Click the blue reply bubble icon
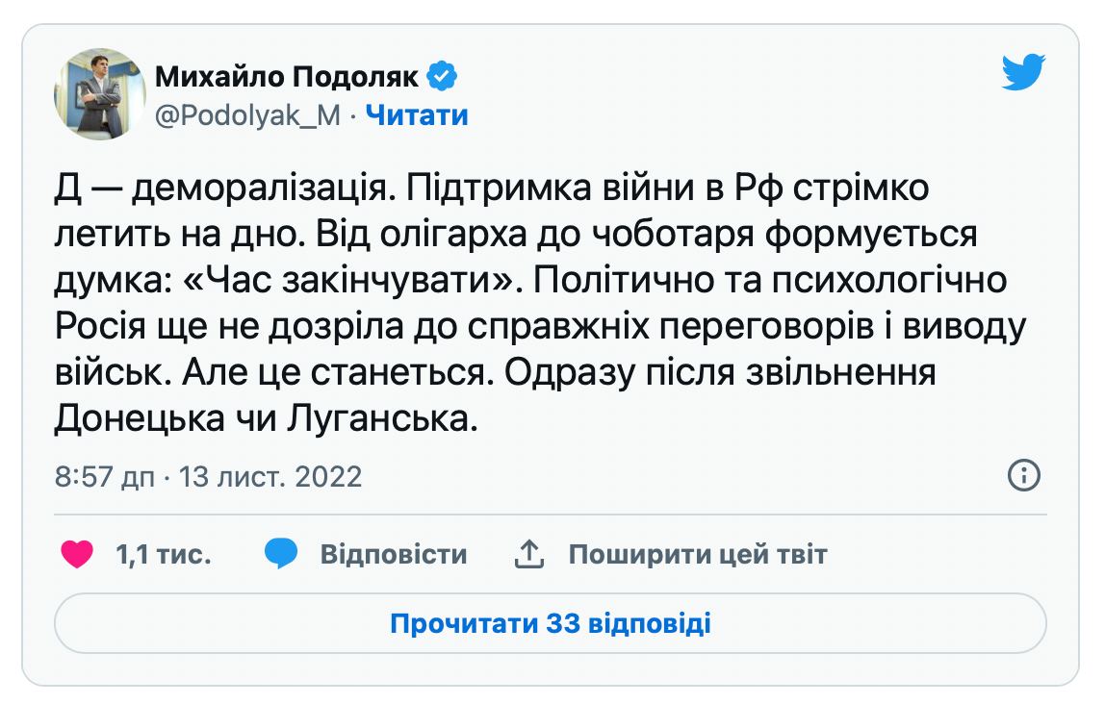The width and height of the screenshot is (1105, 704). (x=281, y=554)
